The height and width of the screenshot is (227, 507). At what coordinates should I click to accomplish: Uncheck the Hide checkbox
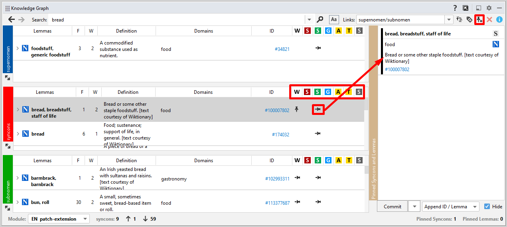(x=487, y=207)
